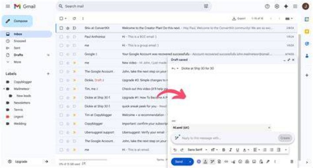The width and height of the screenshot is (313, 168).
Task: Open the Sent folder
Action: coord(17,48)
